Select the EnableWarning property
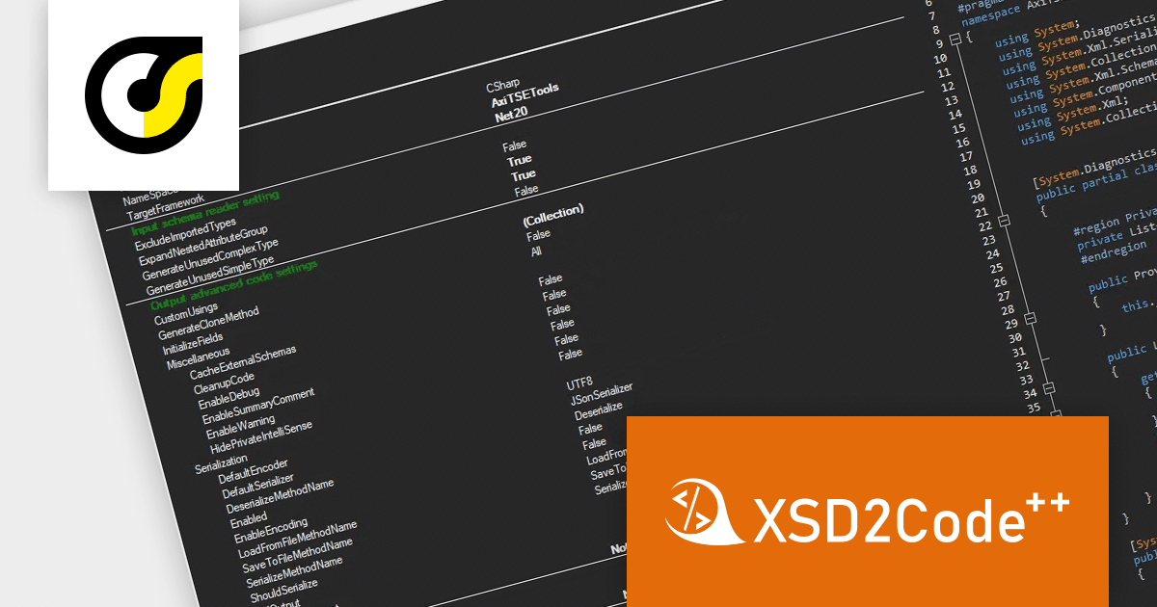The image size is (1157, 607). coord(240,427)
